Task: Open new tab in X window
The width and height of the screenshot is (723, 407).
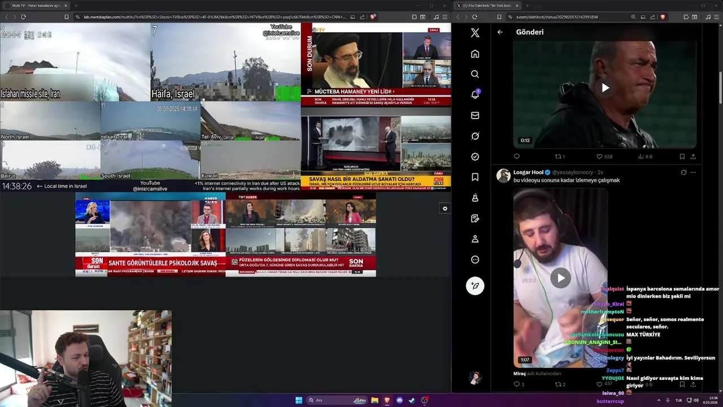Action: (527, 6)
